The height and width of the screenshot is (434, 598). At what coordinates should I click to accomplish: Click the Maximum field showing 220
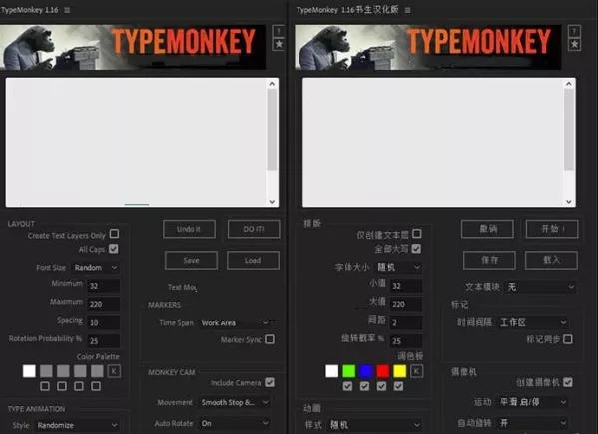coord(104,304)
